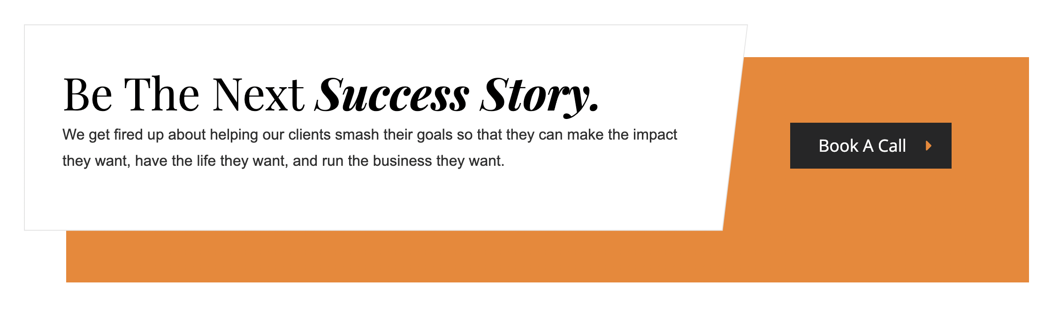Select the paragraph line starting "they want, have"
The image size is (1052, 326).
(x=283, y=161)
